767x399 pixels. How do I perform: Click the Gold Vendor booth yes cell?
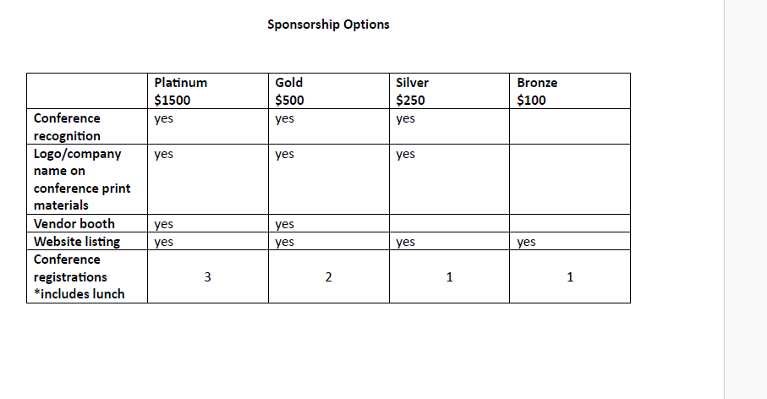point(329,223)
